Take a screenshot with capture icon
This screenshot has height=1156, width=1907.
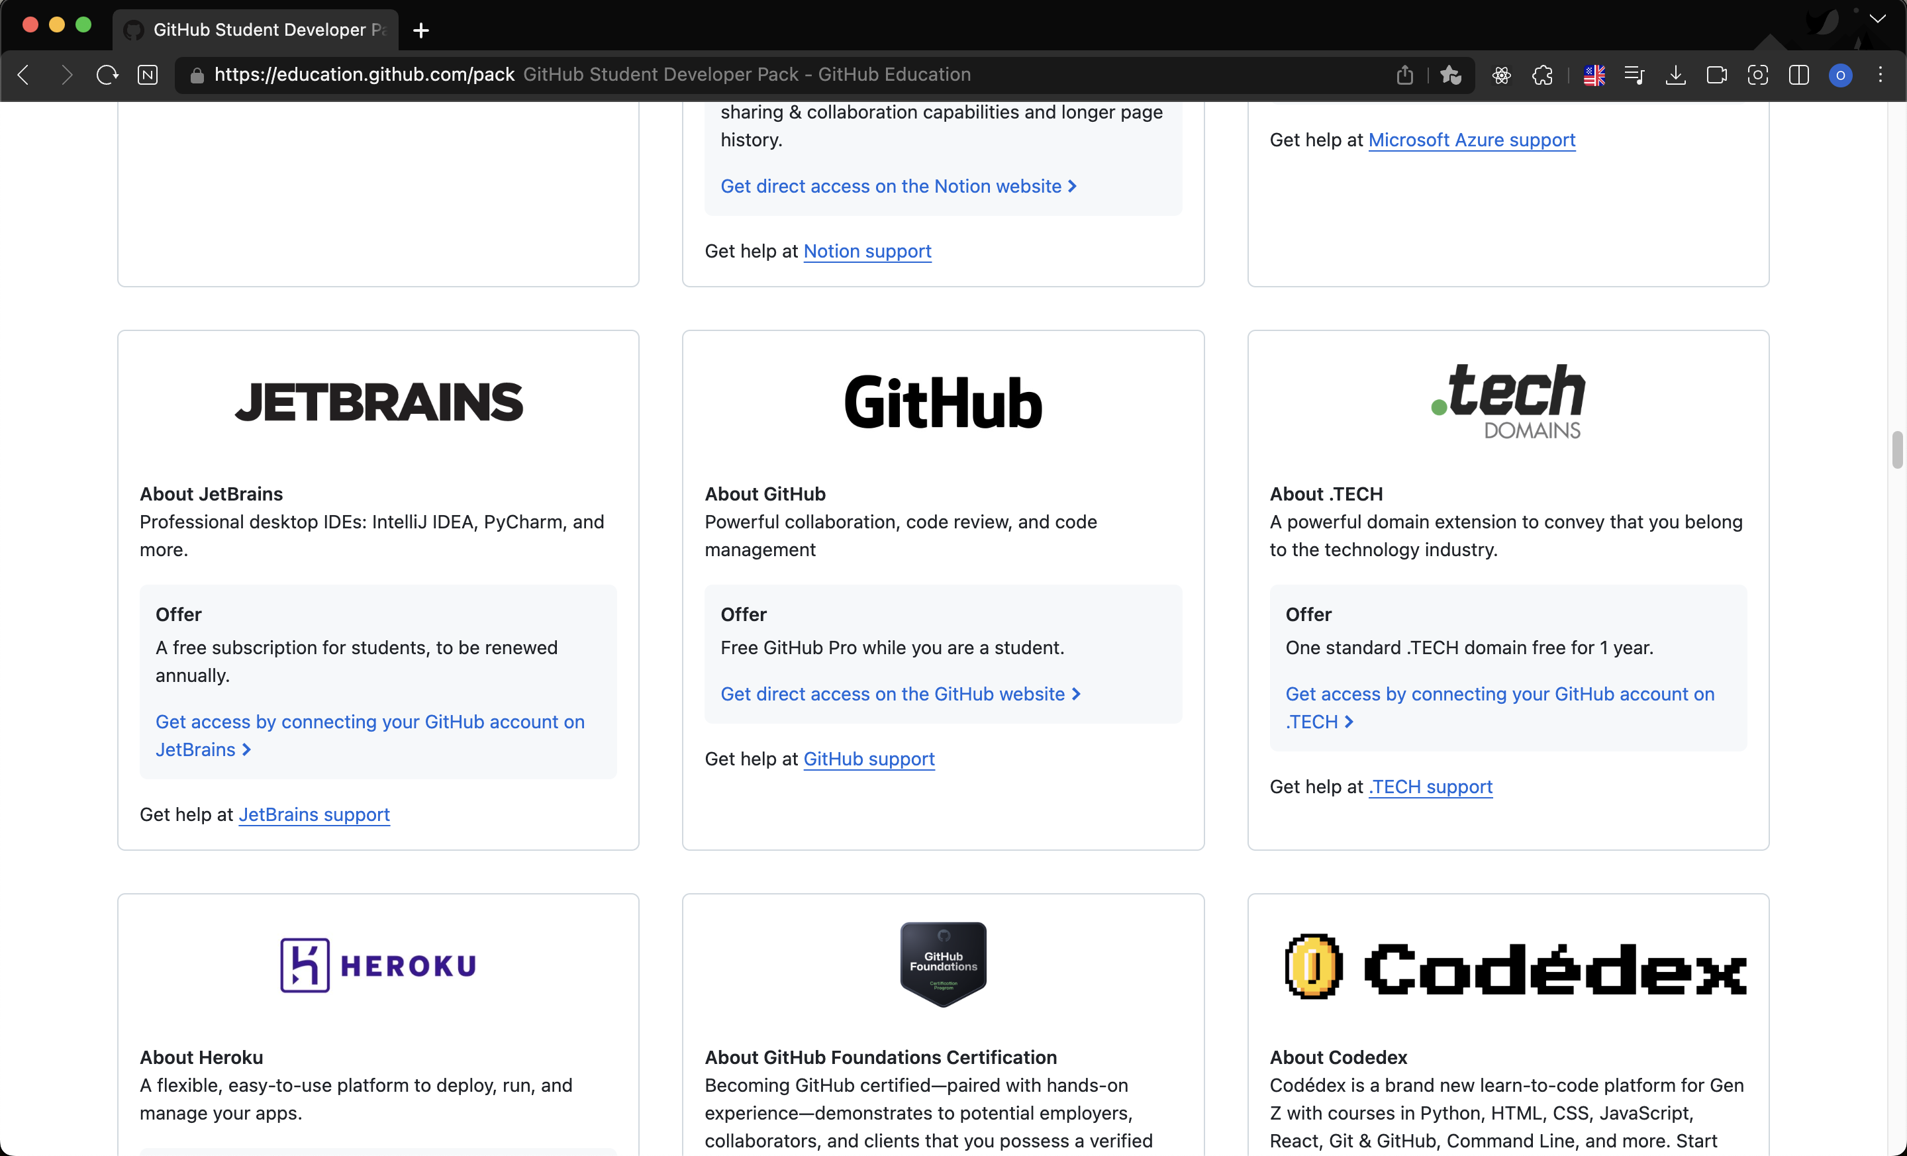[x=1757, y=75]
